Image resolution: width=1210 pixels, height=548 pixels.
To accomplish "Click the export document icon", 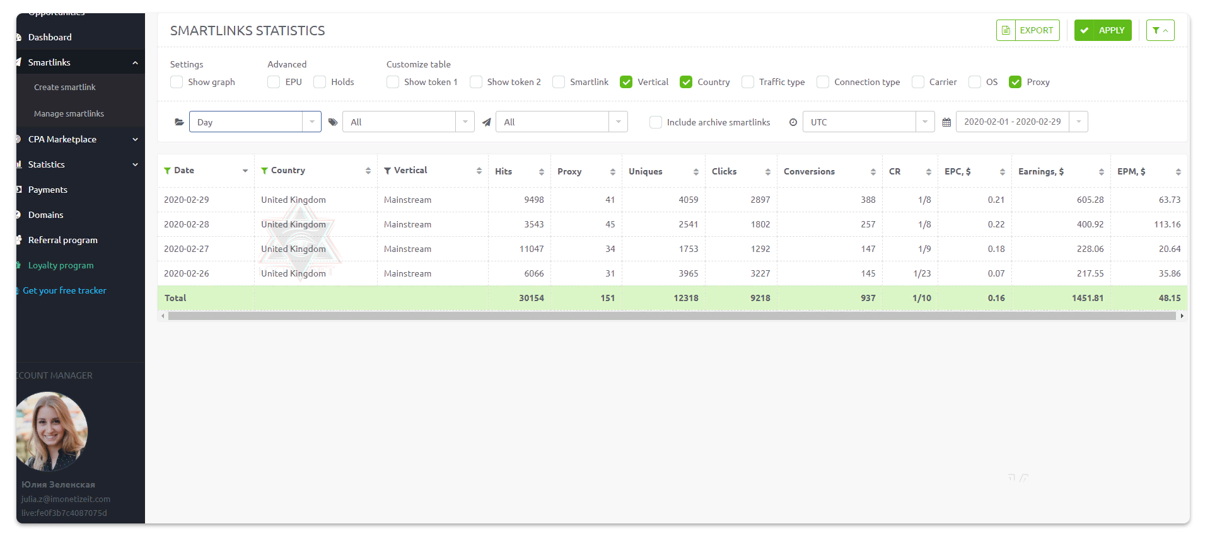I will pos(1006,30).
